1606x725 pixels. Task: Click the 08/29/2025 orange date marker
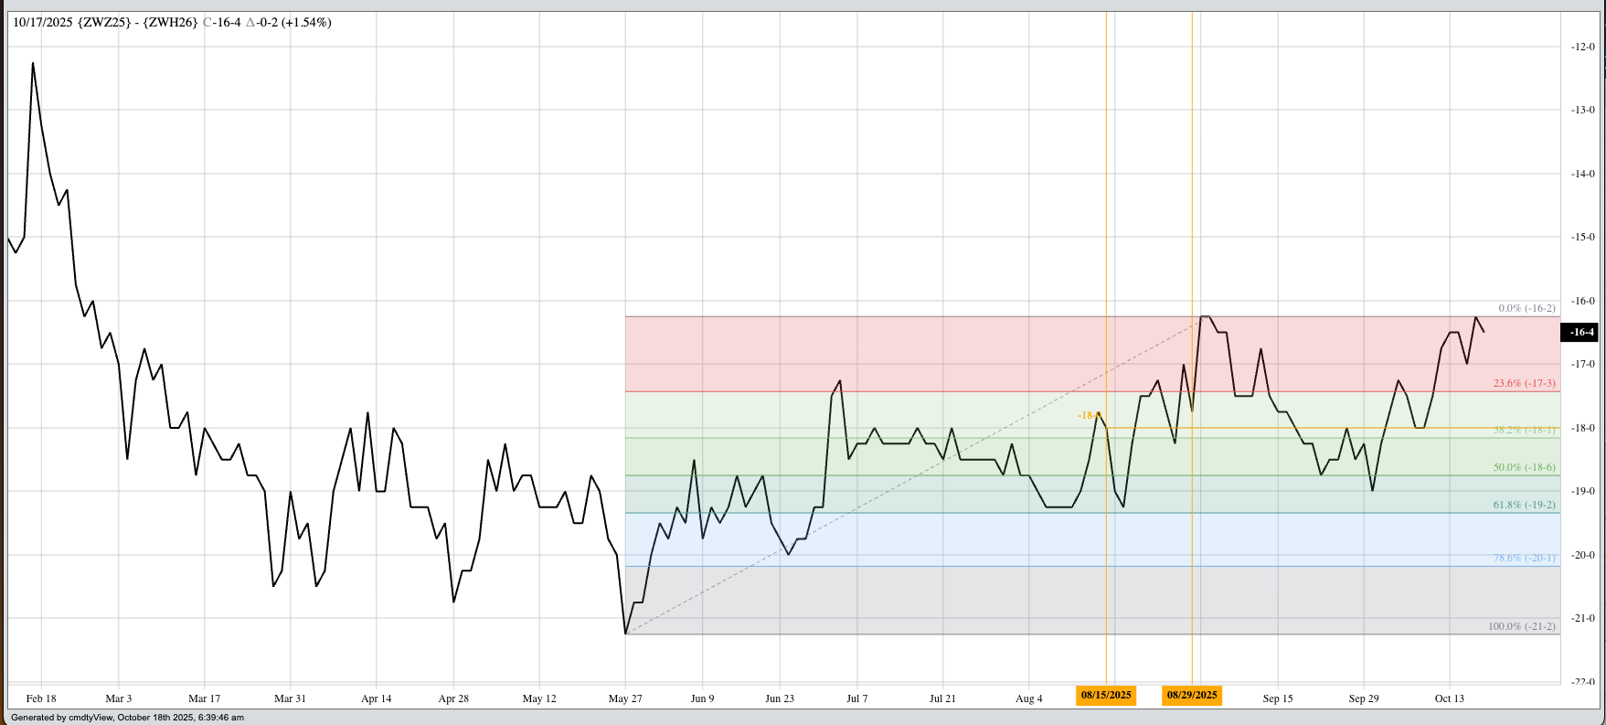point(1192,695)
